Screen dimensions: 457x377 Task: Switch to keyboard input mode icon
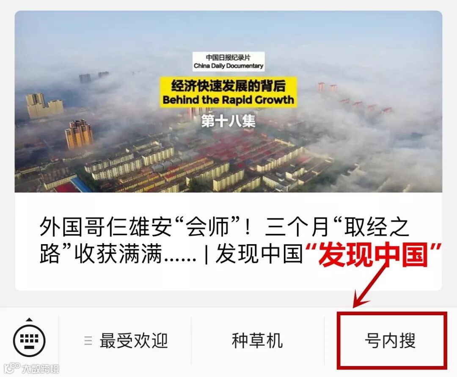(29, 340)
